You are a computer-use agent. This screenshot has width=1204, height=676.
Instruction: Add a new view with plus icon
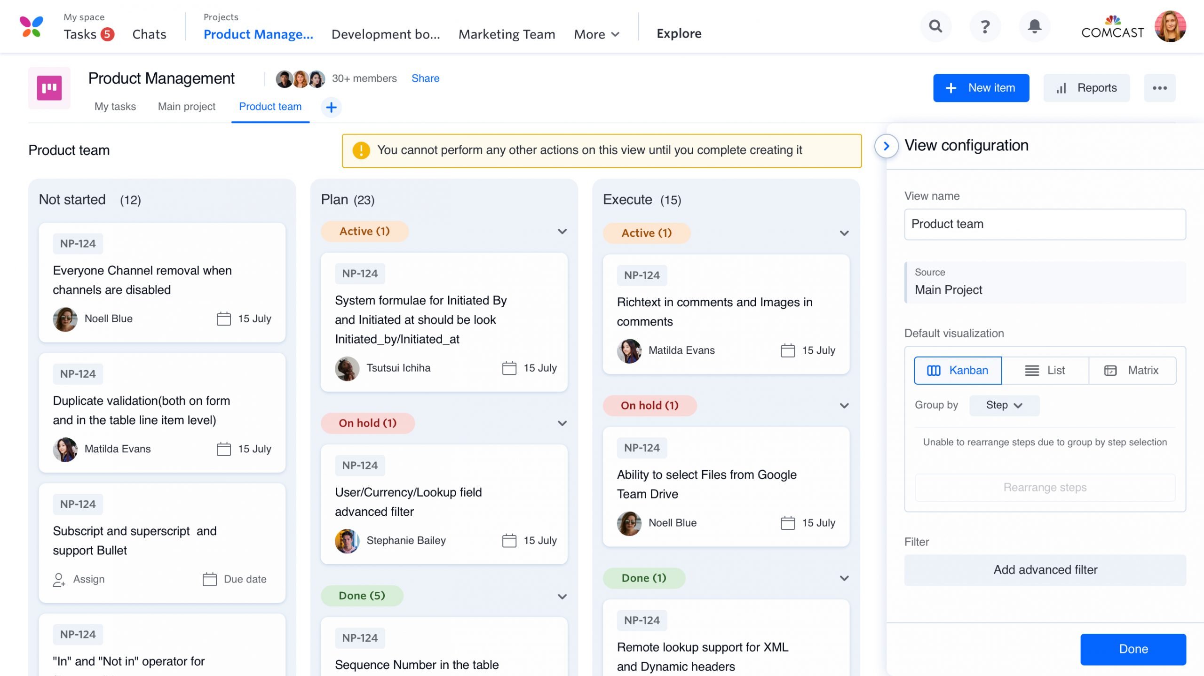pyautogui.click(x=331, y=107)
